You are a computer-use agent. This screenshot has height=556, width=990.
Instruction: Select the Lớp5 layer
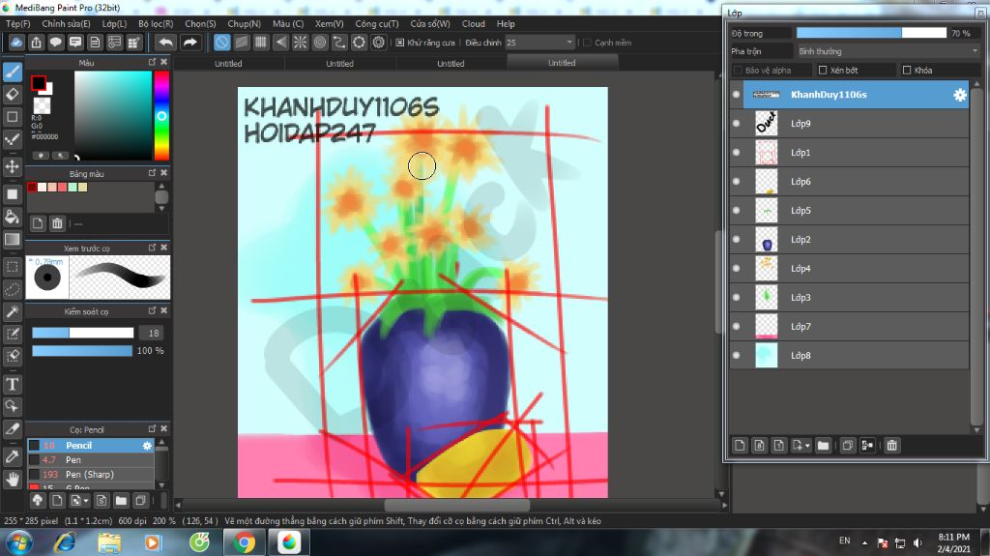(x=849, y=211)
